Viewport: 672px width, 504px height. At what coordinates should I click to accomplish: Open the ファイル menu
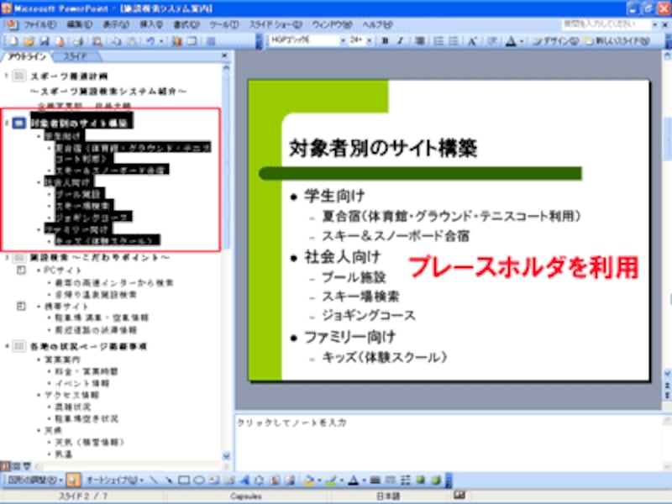39,24
